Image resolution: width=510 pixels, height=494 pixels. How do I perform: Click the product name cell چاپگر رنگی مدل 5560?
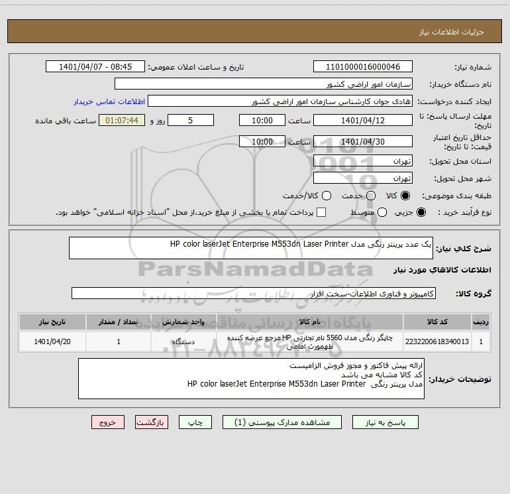[x=310, y=341]
